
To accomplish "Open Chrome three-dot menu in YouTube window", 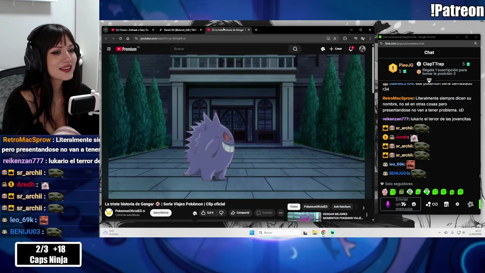I will tap(370, 38).
